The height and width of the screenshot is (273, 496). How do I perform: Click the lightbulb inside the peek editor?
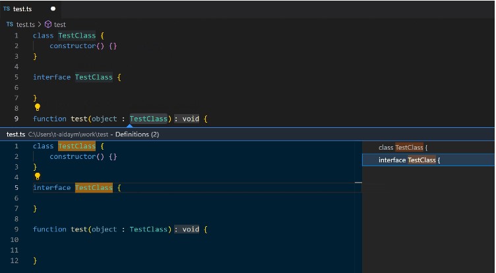38,176
